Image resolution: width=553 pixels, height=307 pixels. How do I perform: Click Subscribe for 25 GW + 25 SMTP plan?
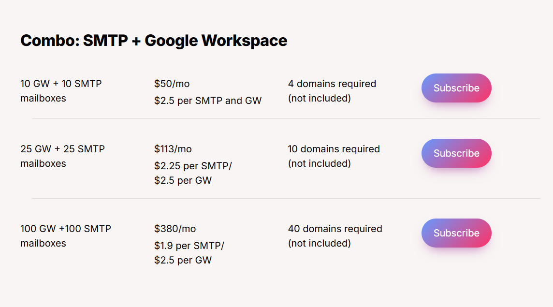click(x=456, y=153)
